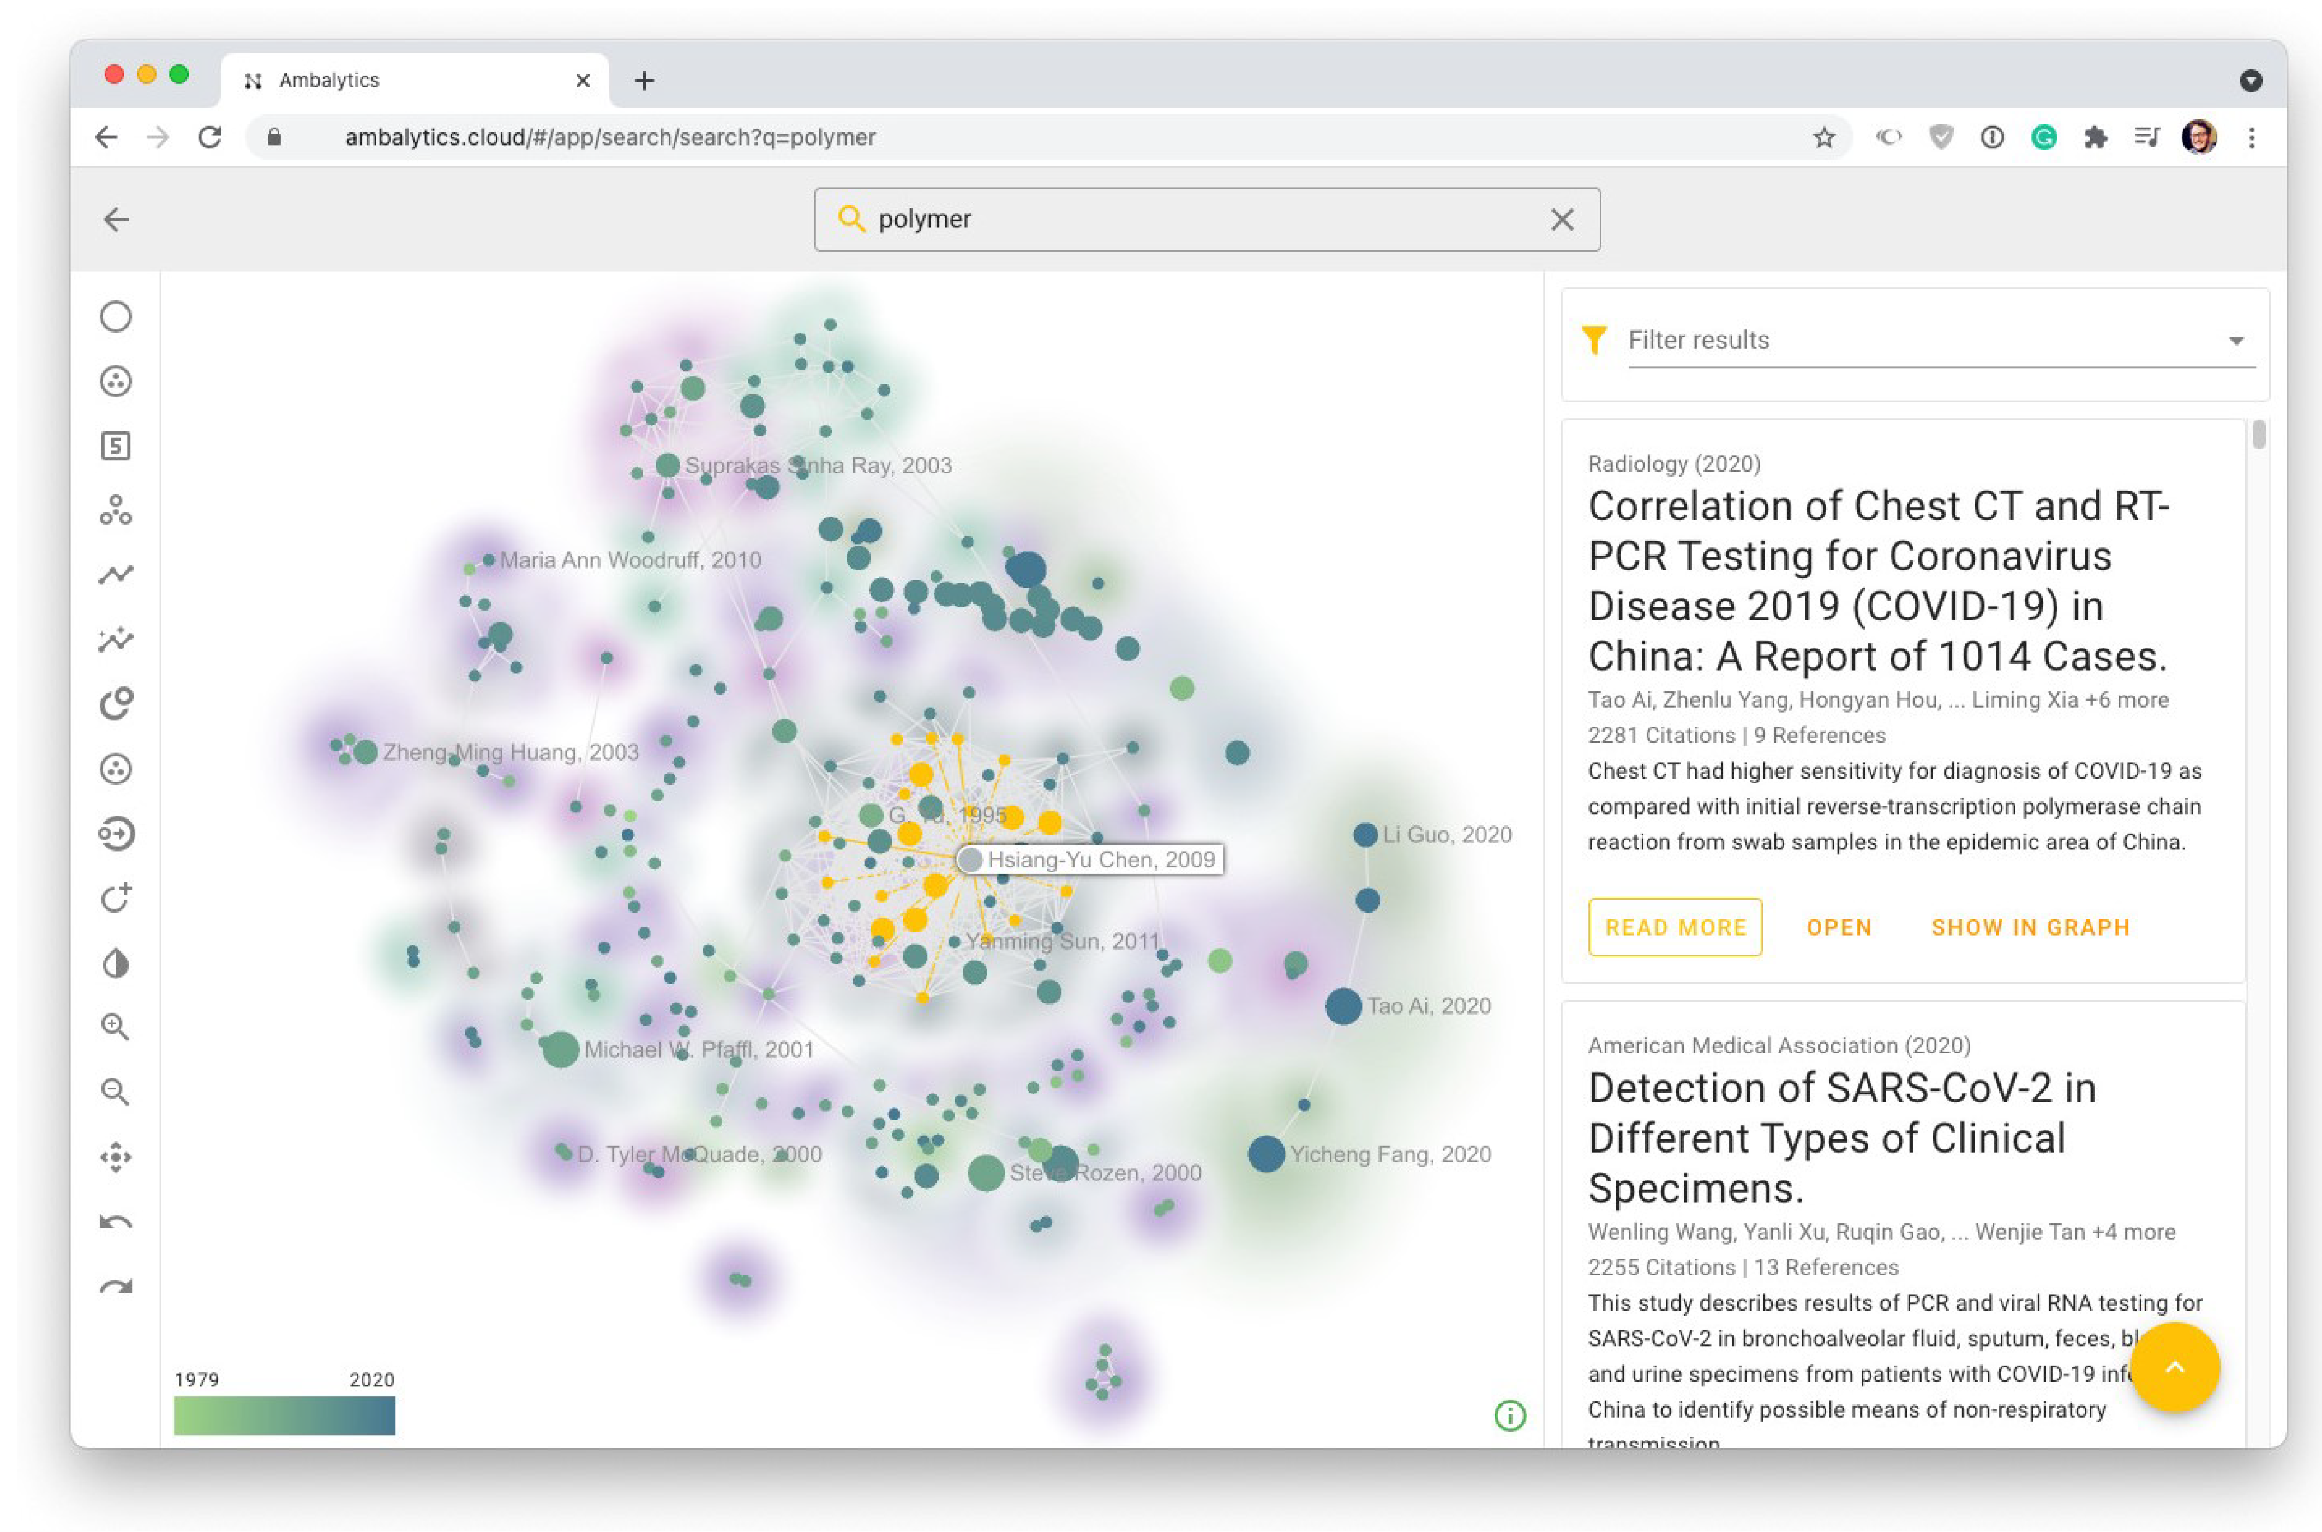Open the Chrome three-dot menu
The height and width of the screenshot is (1532, 2322).
click(x=2252, y=138)
